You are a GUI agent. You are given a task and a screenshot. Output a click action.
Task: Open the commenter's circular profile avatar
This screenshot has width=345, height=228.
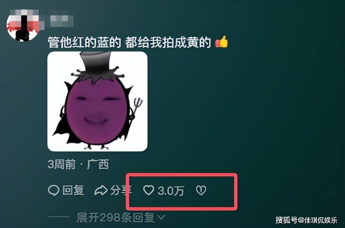pyautogui.click(x=23, y=25)
